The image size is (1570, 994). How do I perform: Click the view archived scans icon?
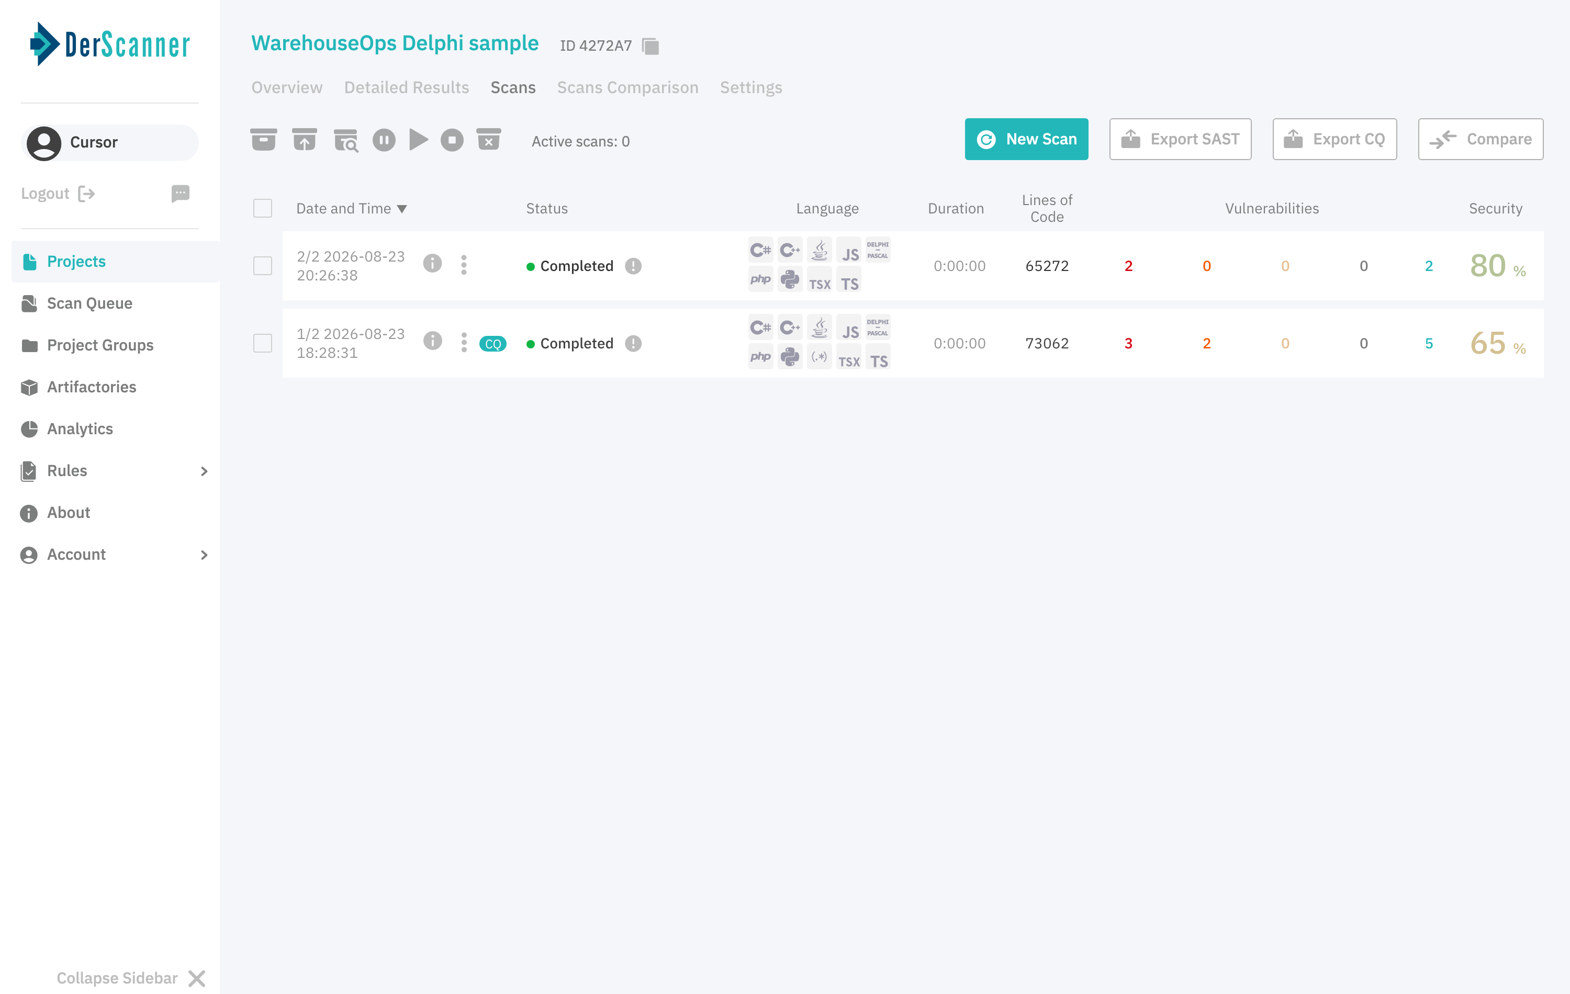click(345, 140)
